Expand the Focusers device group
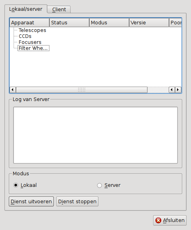The image size is (191, 230). [x=30, y=42]
